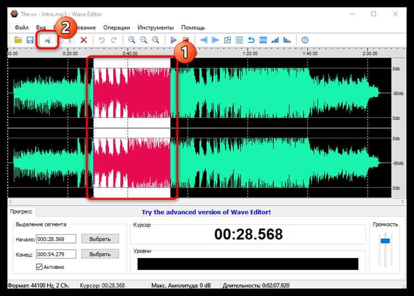Click status bar text Макс. Амплитуда: 0 dB

pyautogui.click(x=181, y=285)
